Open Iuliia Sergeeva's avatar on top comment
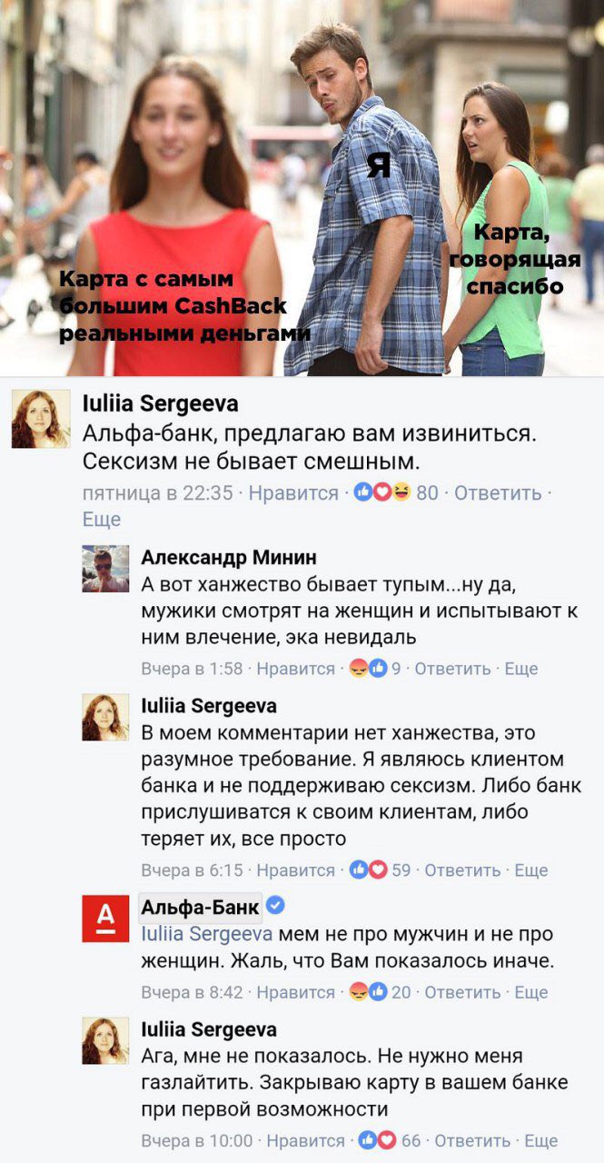Viewport: 604px width, 1163px height. click(41, 419)
